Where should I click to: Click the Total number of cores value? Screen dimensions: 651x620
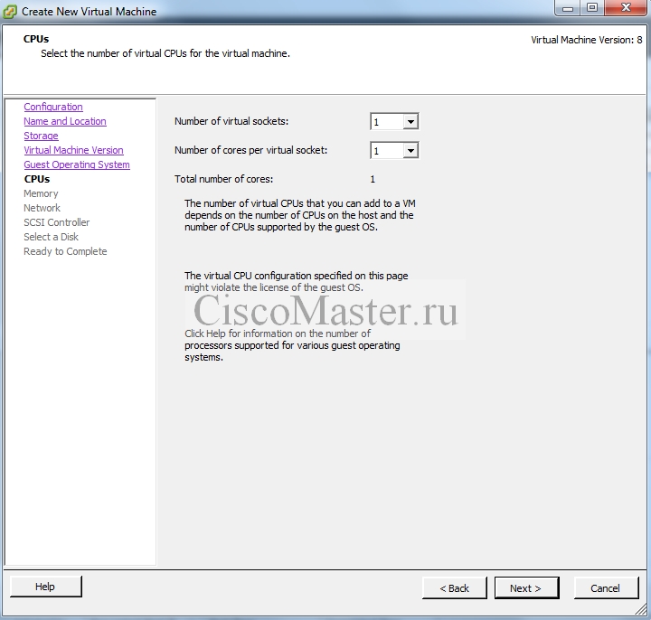click(x=373, y=179)
